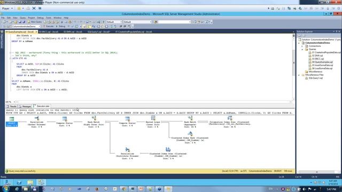Click the Parallelism Gather Streams operator icon

point(37,118)
